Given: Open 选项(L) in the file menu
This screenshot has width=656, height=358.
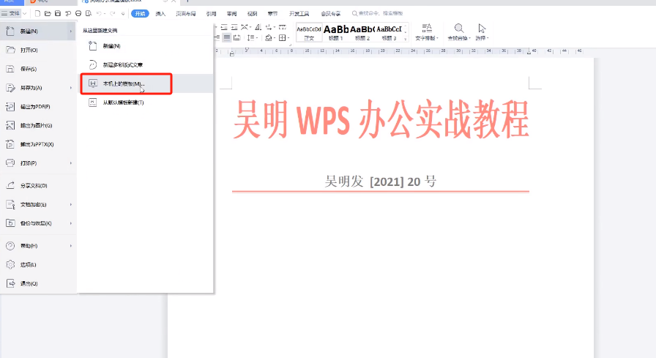Looking at the screenshot, I should (37, 265).
